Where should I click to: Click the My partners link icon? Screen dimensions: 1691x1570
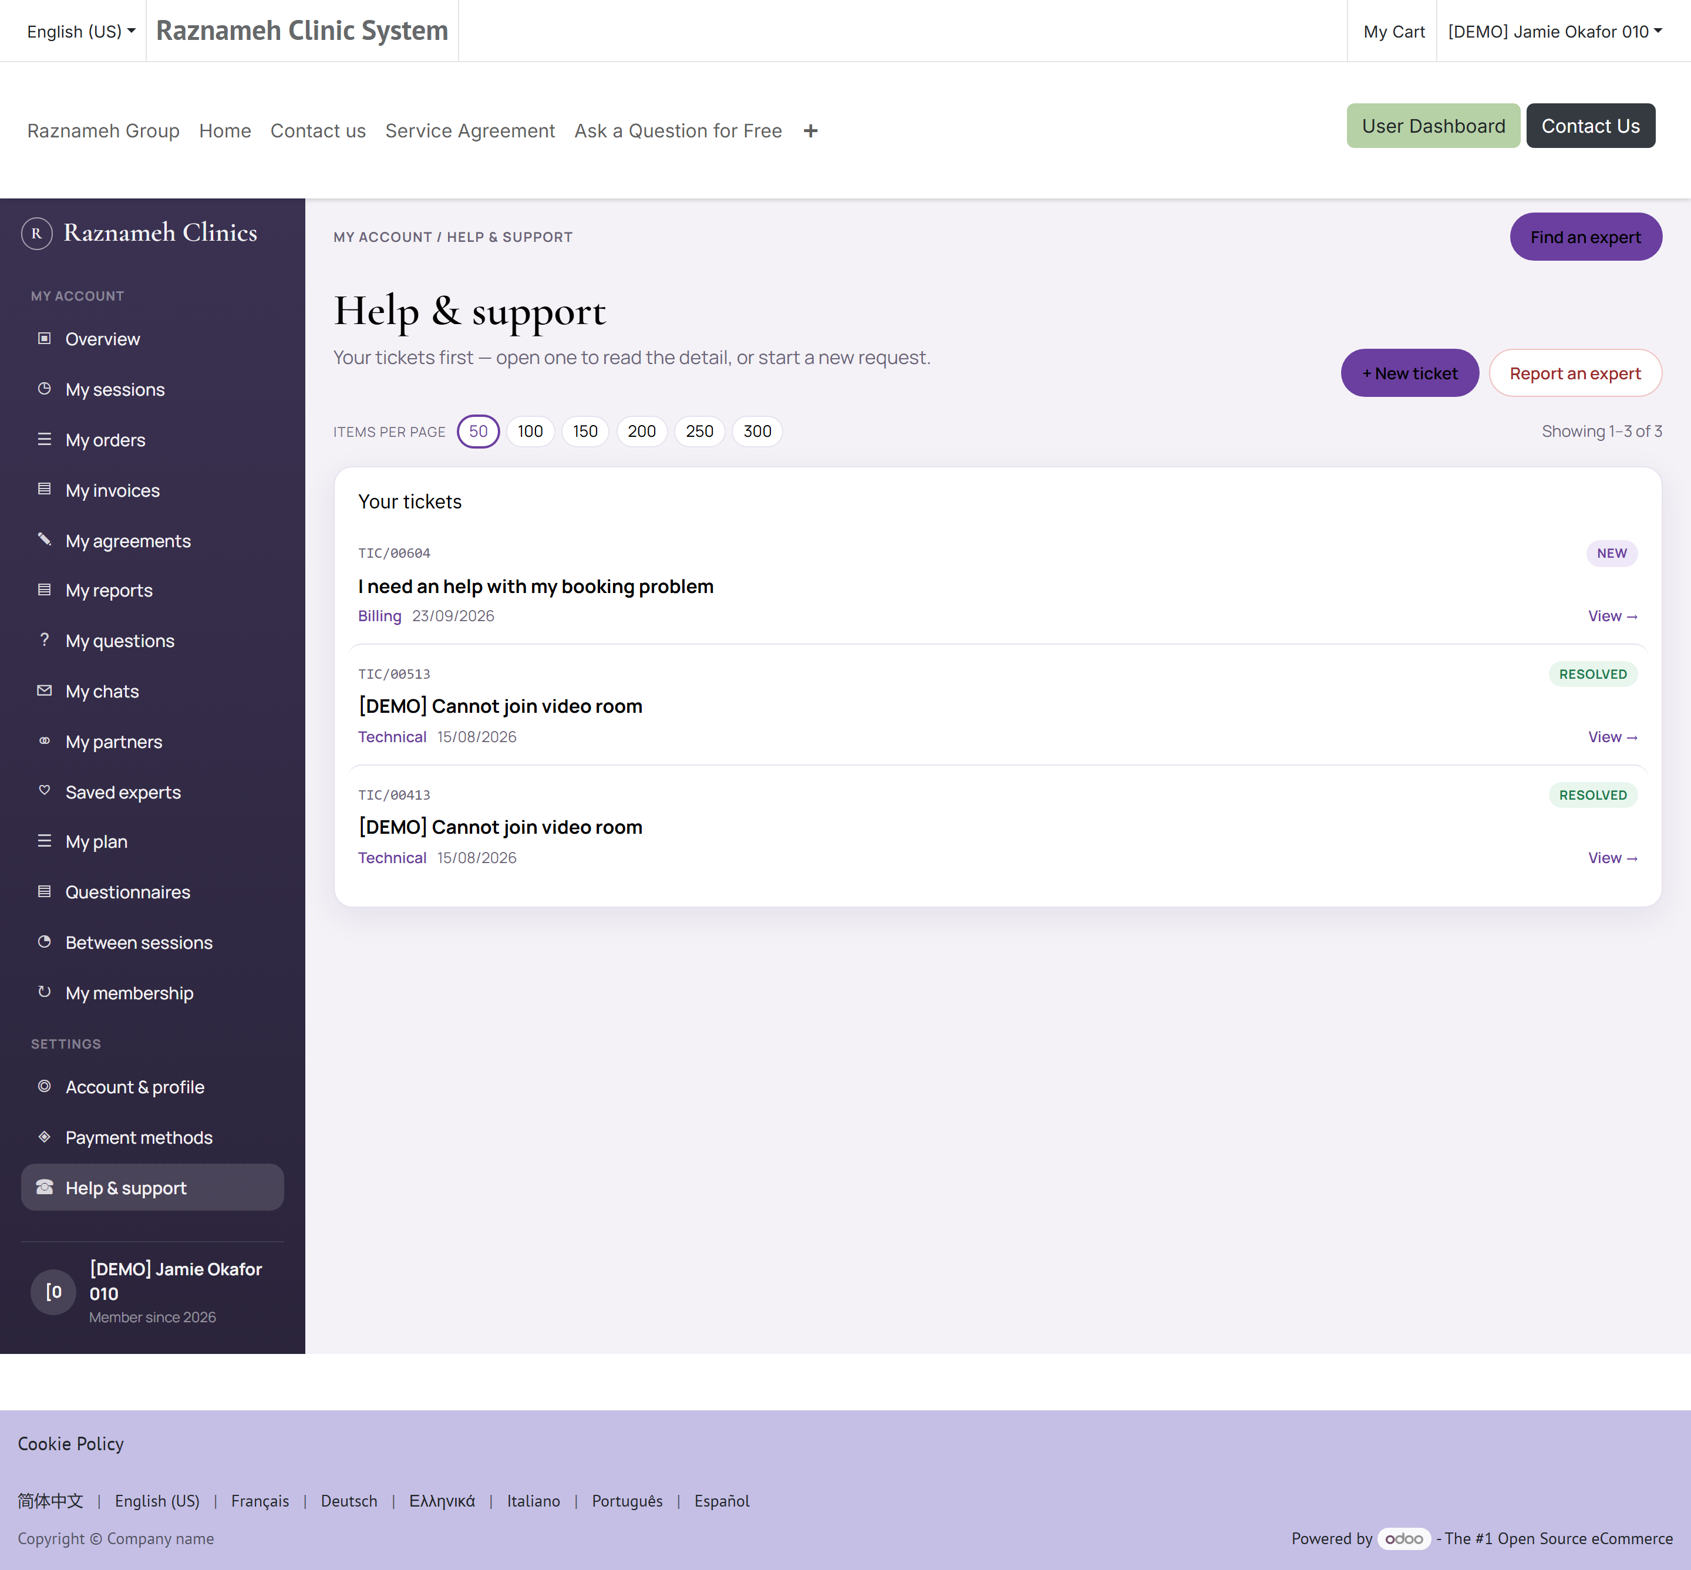(44, 741)
